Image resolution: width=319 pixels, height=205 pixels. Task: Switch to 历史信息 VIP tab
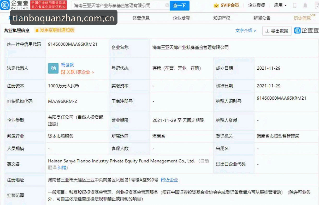304,18
